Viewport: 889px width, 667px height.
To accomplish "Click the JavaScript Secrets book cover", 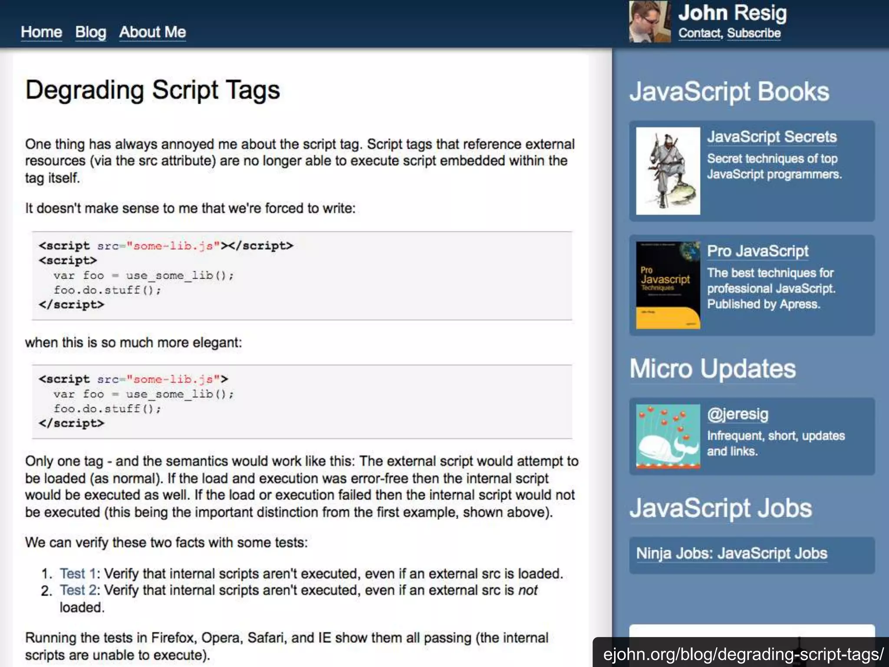I will coord(668,171).
